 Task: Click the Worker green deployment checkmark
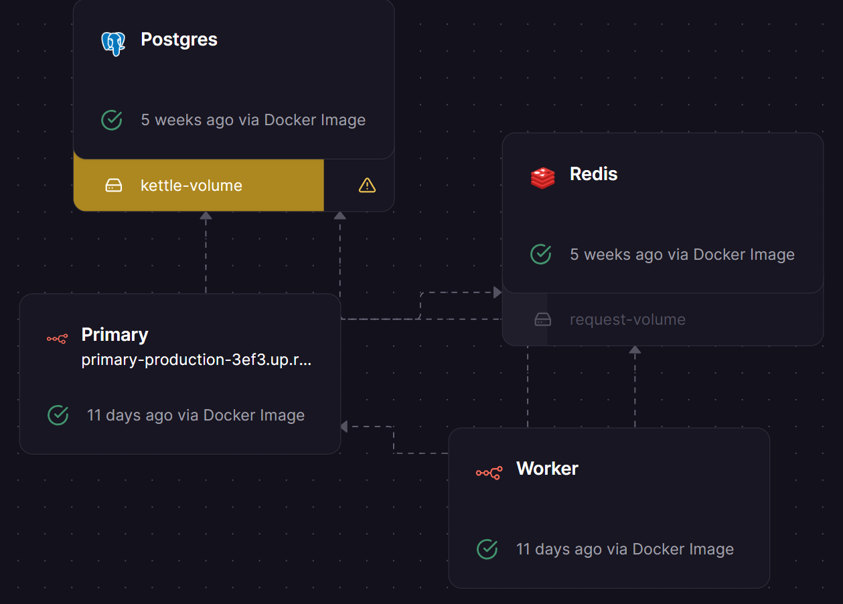(x=487, y=549)
